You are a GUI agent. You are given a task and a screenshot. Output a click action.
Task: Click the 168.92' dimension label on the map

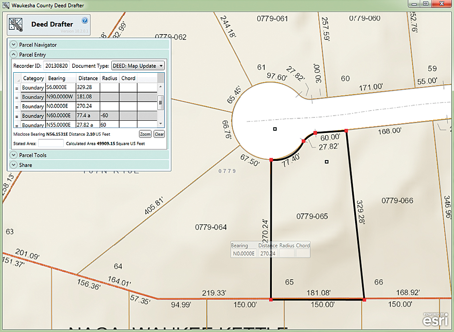pyautogui.click(x=408, y=293)
